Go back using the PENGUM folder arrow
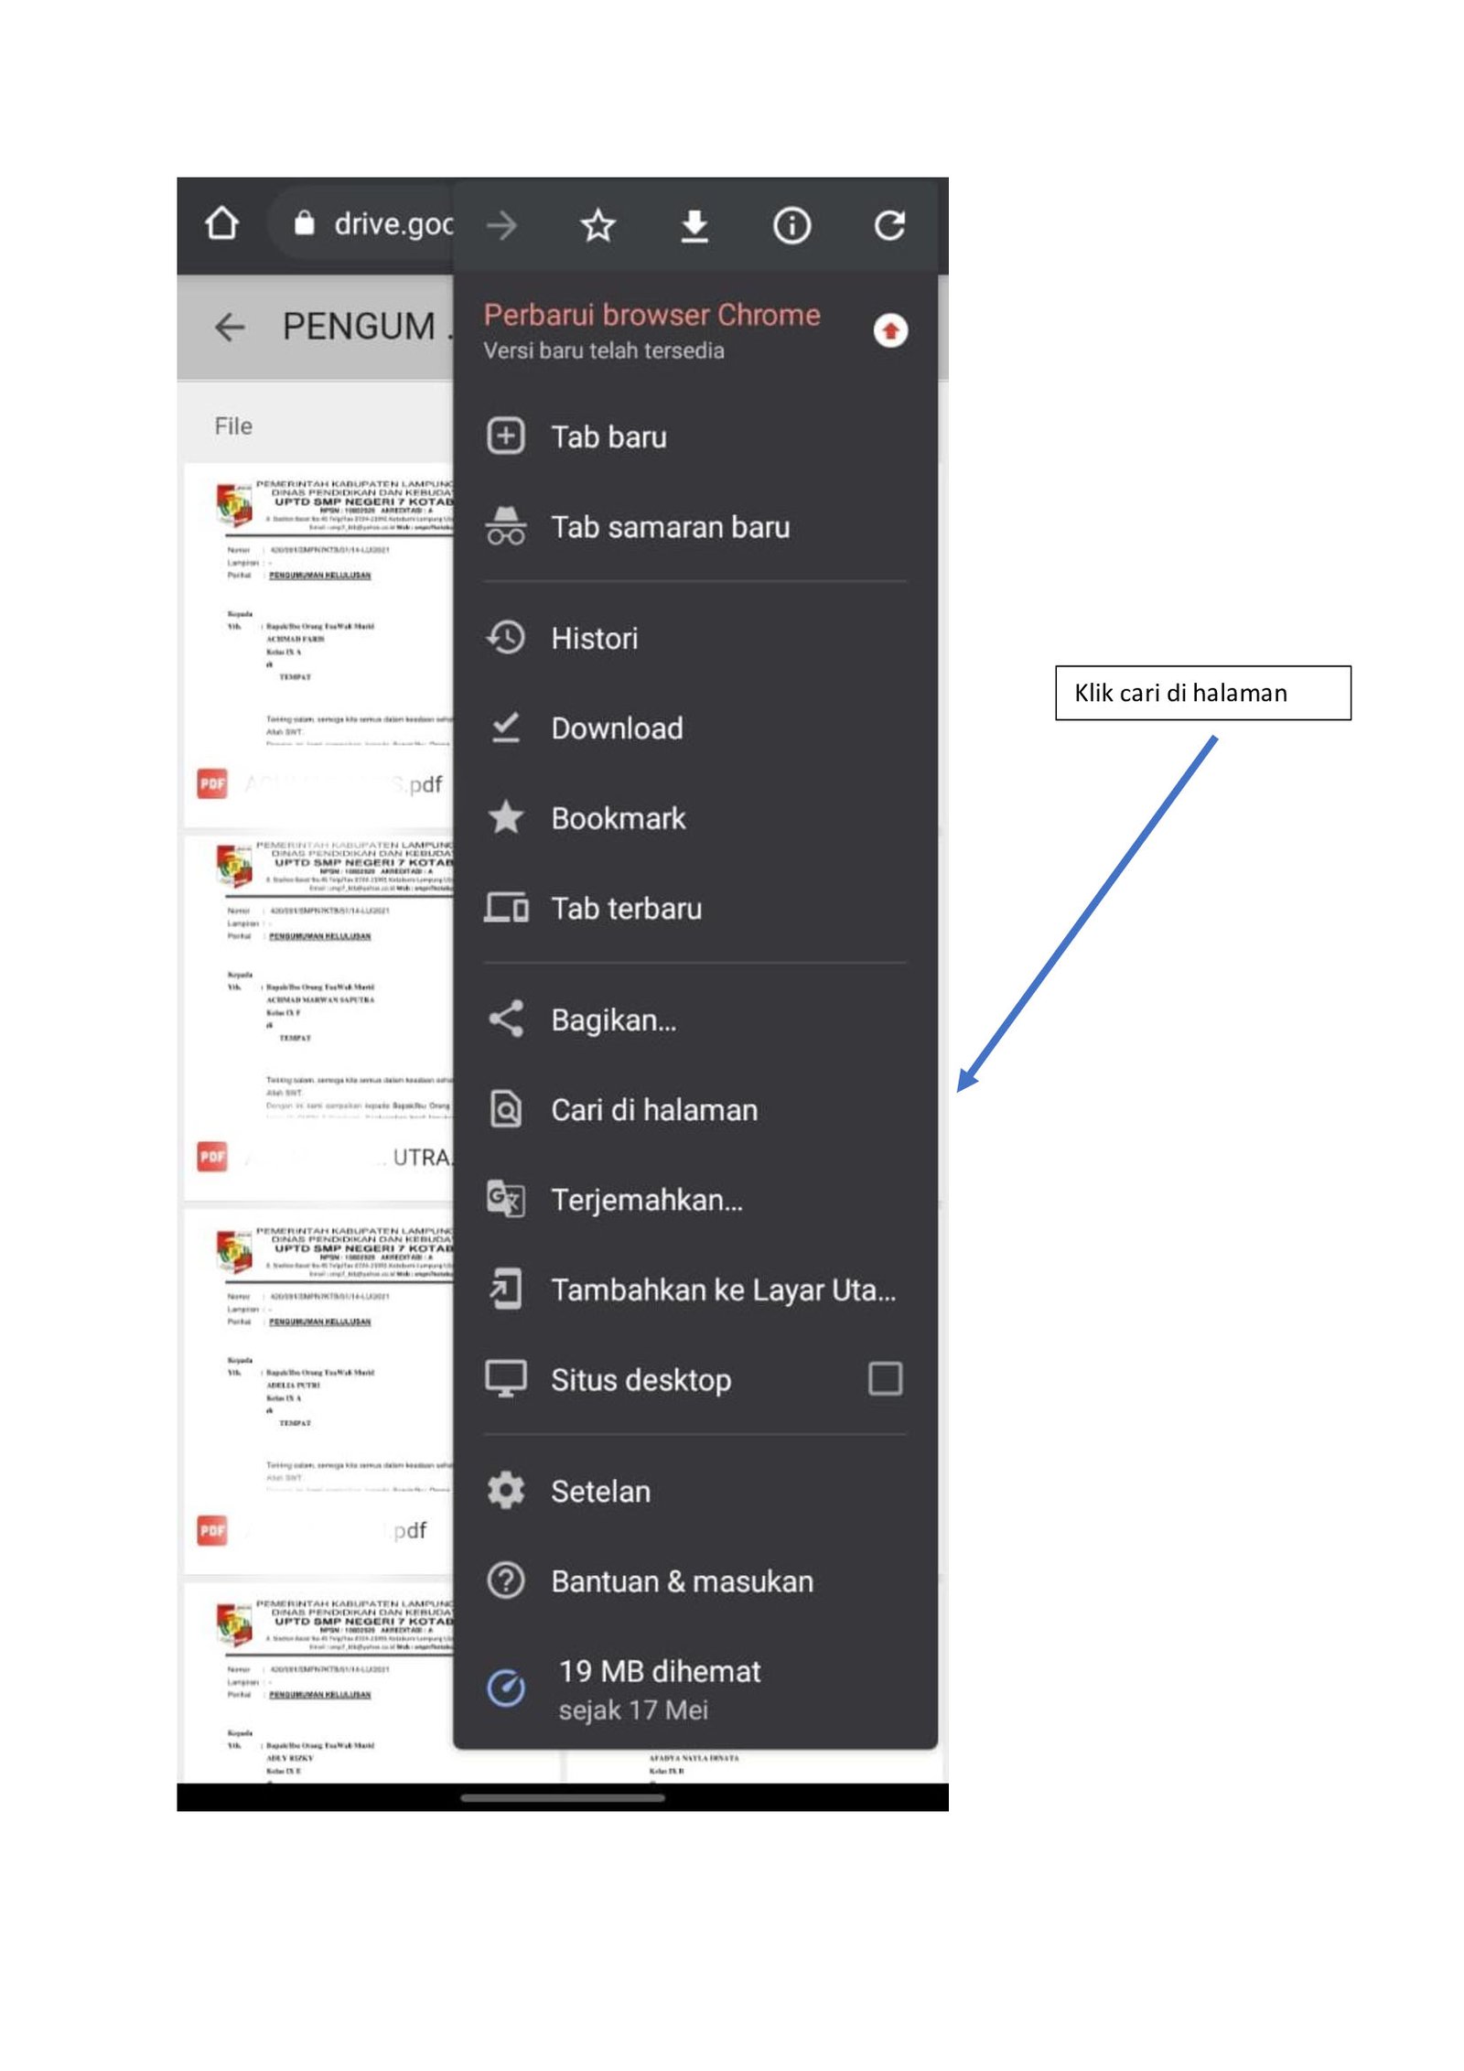The width and height of the screenshot is (1464, 2071). 229,327
